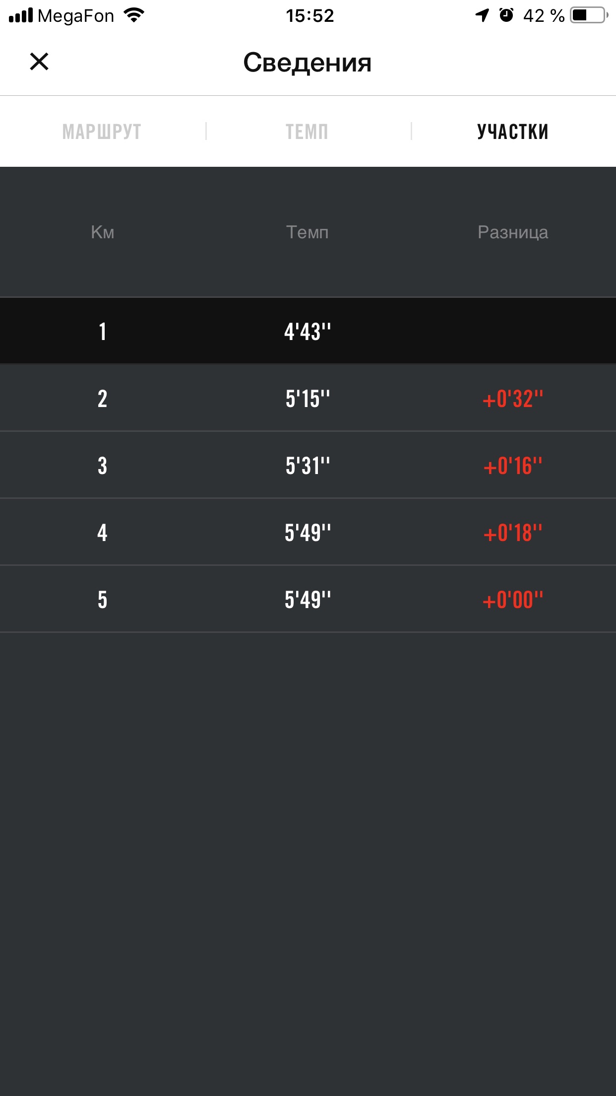Switch to the Маршрут tab
Viewport: 616px width, 1096px height.
pos(102,132)
